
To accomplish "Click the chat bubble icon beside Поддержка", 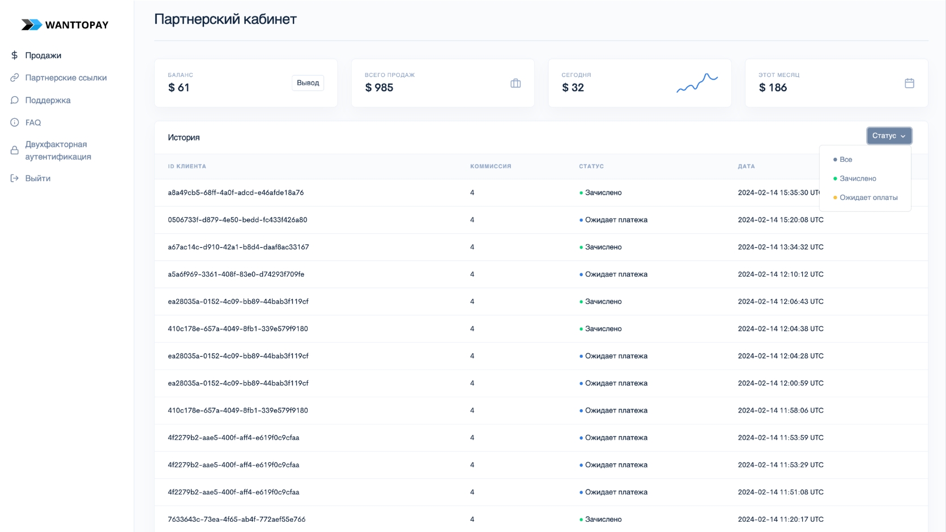I will (x=15, y=100).
